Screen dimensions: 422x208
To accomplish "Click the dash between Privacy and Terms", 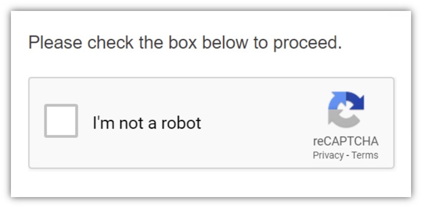I will pos(348,156).
